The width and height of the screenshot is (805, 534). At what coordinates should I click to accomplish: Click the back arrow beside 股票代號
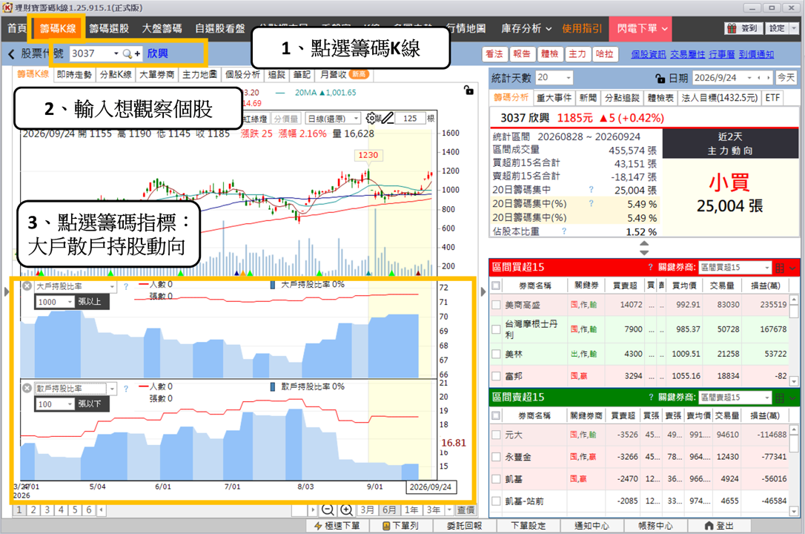[x=11, y=54]
